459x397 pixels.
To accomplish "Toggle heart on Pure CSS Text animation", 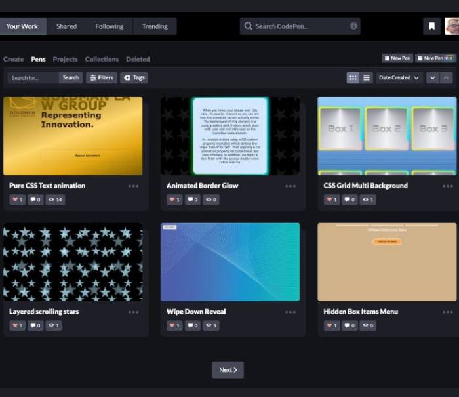I will pyautogui.click(x=17, y=199).
